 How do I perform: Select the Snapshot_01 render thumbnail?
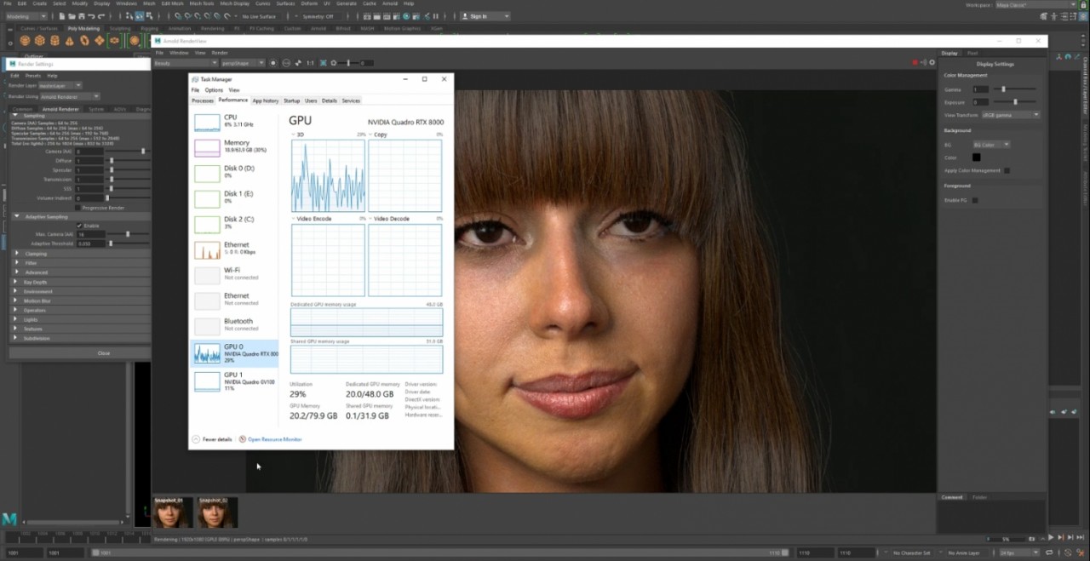click(171, 512)
